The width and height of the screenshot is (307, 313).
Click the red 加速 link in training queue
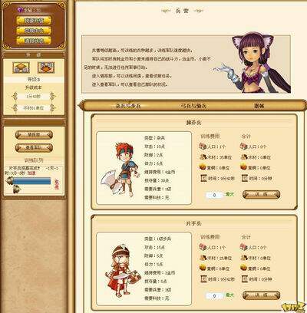point(31,173)
